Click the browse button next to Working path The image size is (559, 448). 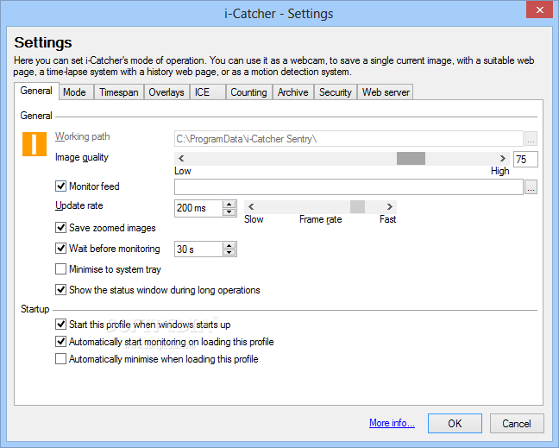tap(531, 139)
